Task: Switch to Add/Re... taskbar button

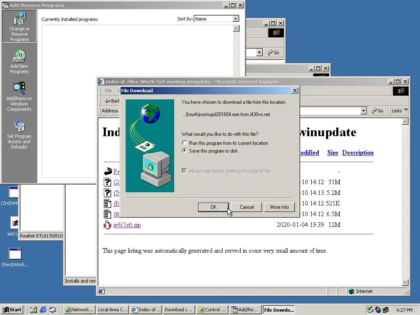Action: pyautogui.click(x=245, y=310)
